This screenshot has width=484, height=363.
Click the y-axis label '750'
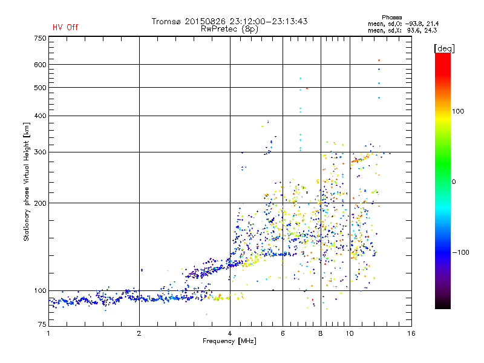pyautogui.click(x=40, y=38)
